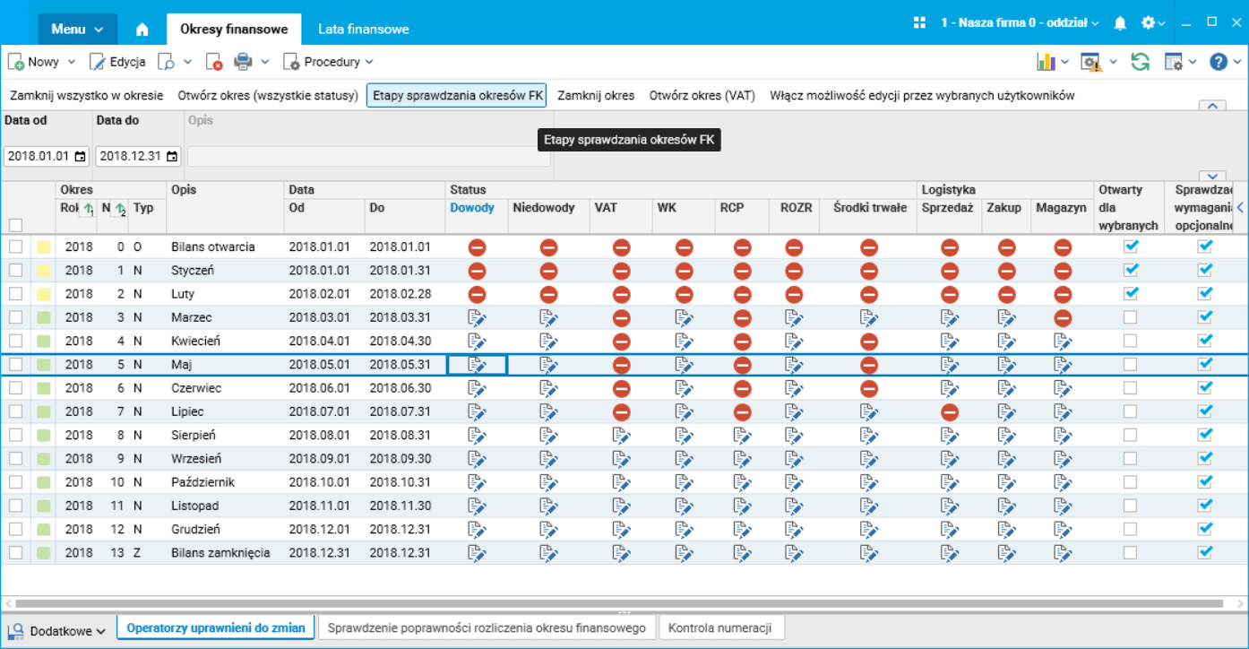Screen dimensions: 1249x649
Task: Open the company selector 1 - Nasza firma 0 - oddział
Action: (1020, 23)
